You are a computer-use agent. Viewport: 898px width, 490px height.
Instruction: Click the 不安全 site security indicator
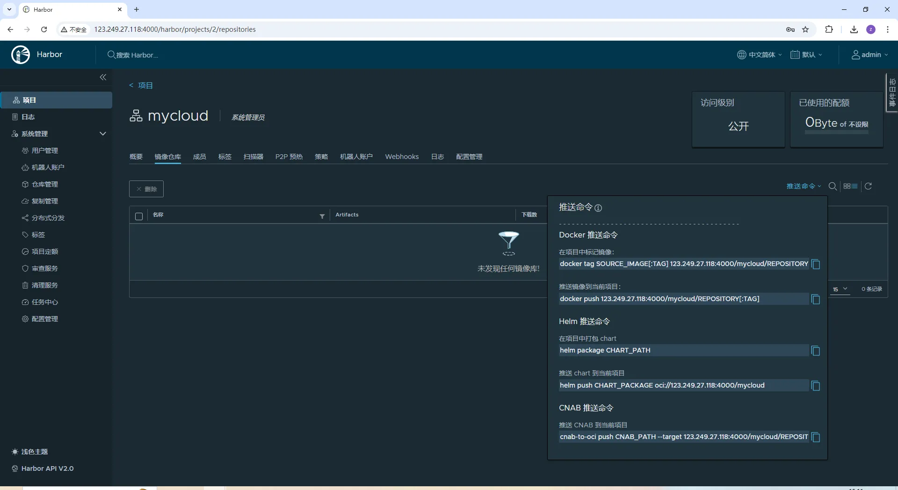[x=74, y=29]
